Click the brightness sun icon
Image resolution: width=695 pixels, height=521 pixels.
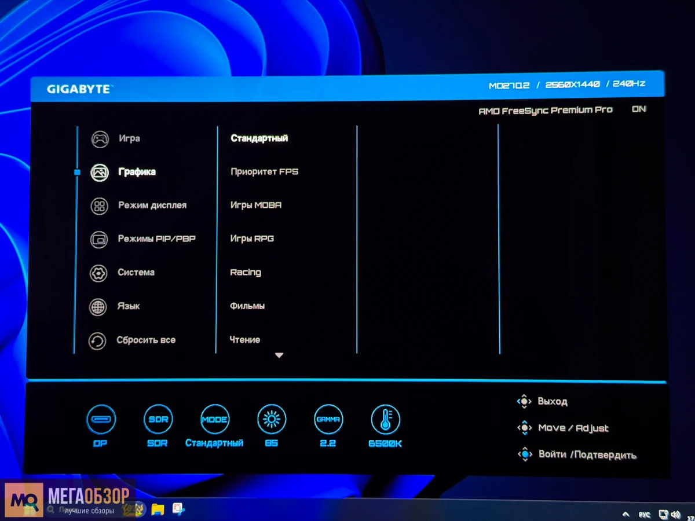coord(272,420)
